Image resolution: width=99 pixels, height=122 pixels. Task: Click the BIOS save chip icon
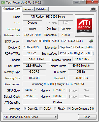[x=91, y=41]
